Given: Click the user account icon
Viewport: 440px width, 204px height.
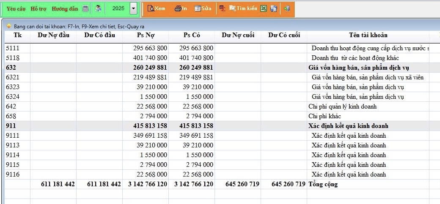Looking at the screenshot, I should 98,8.
